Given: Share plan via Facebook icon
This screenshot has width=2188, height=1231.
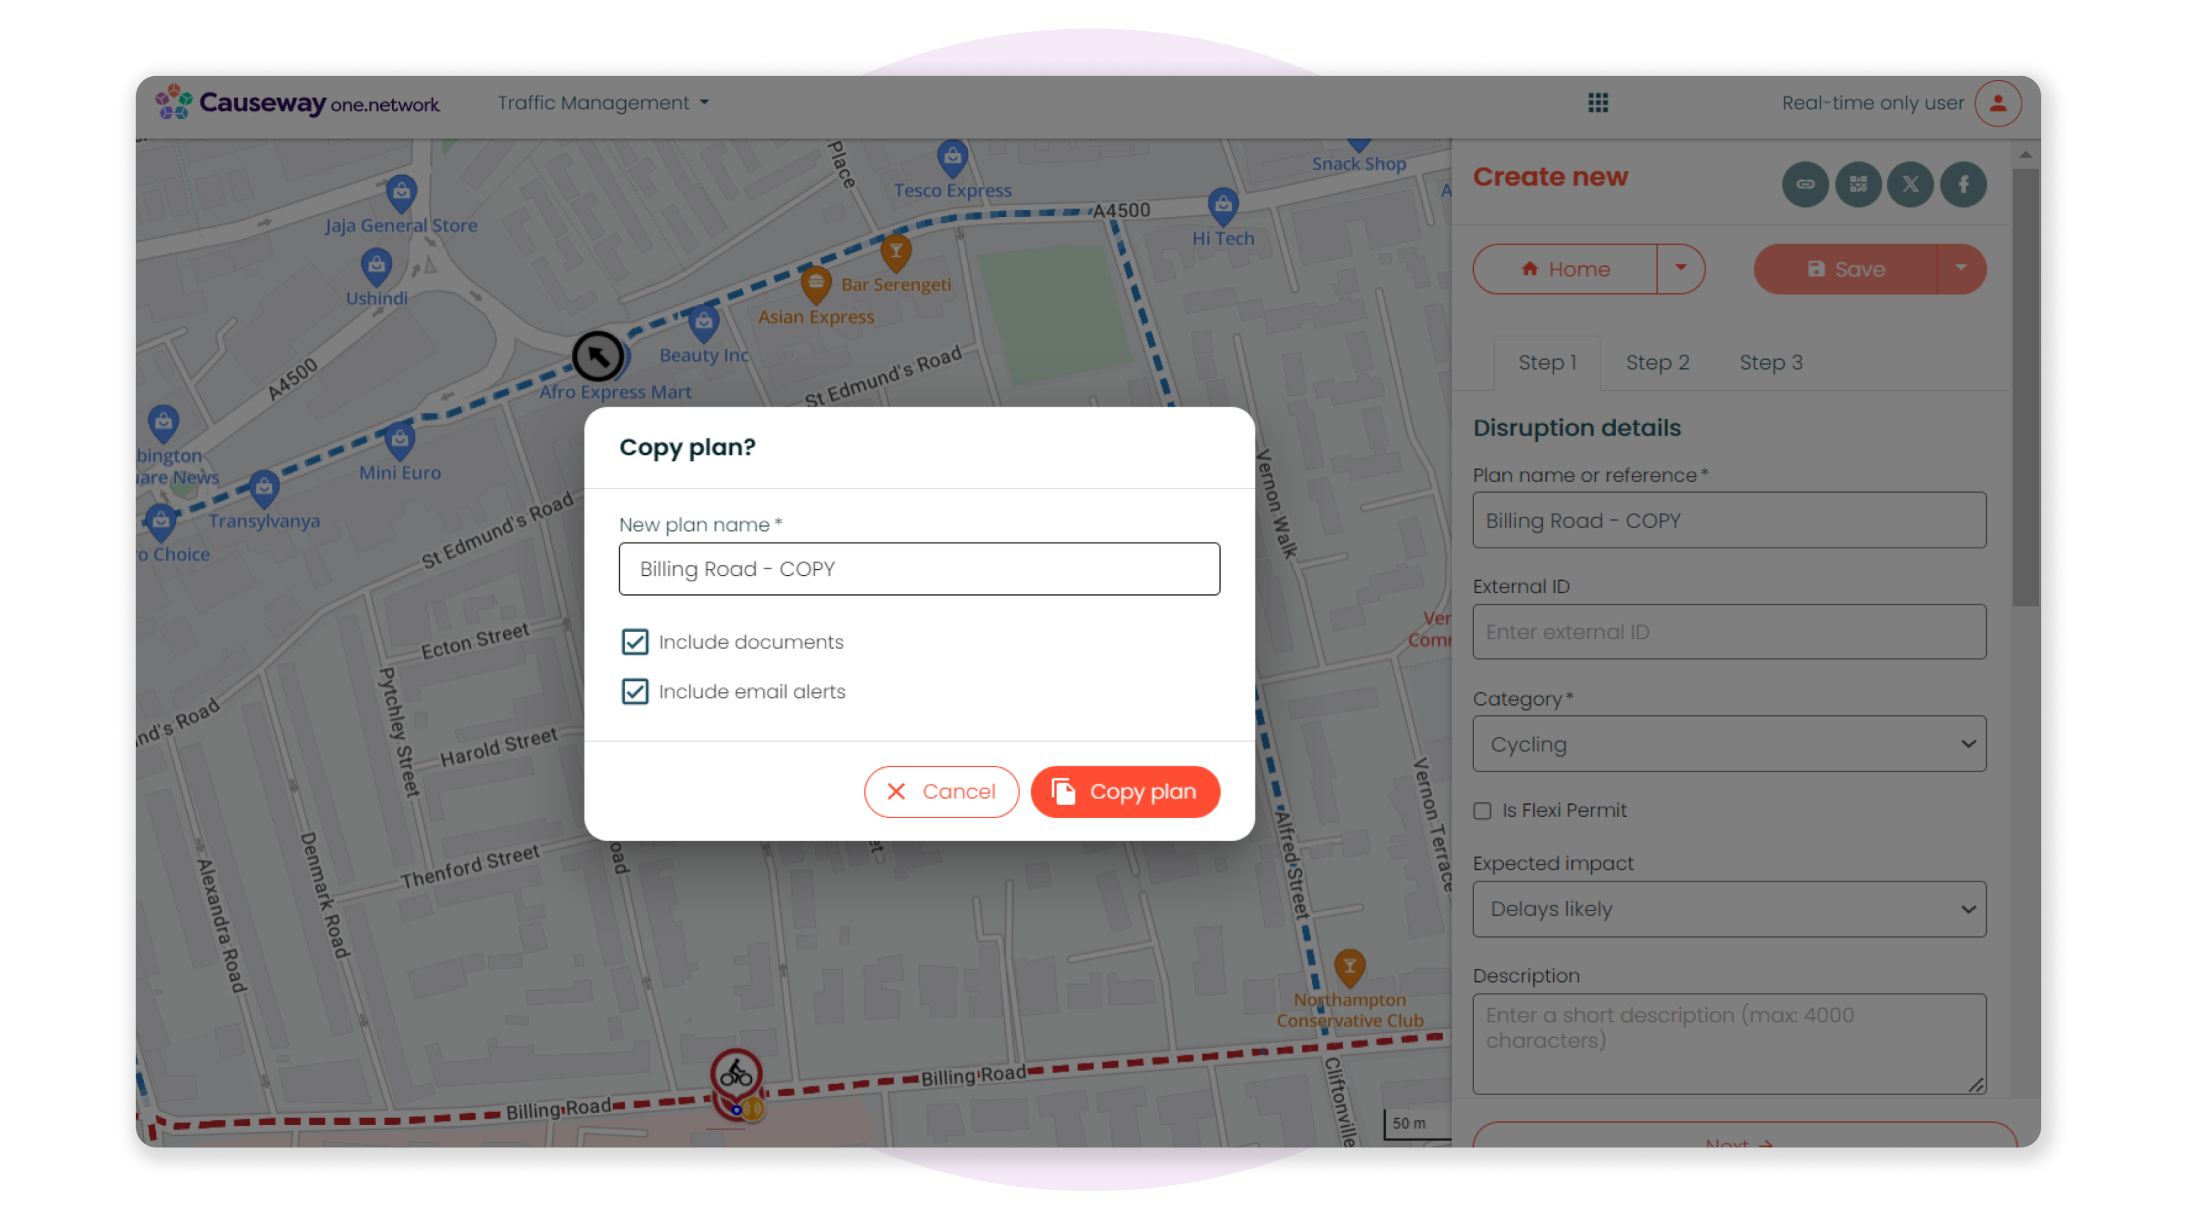Looking at the screenshot, I should pos(1963,184).
